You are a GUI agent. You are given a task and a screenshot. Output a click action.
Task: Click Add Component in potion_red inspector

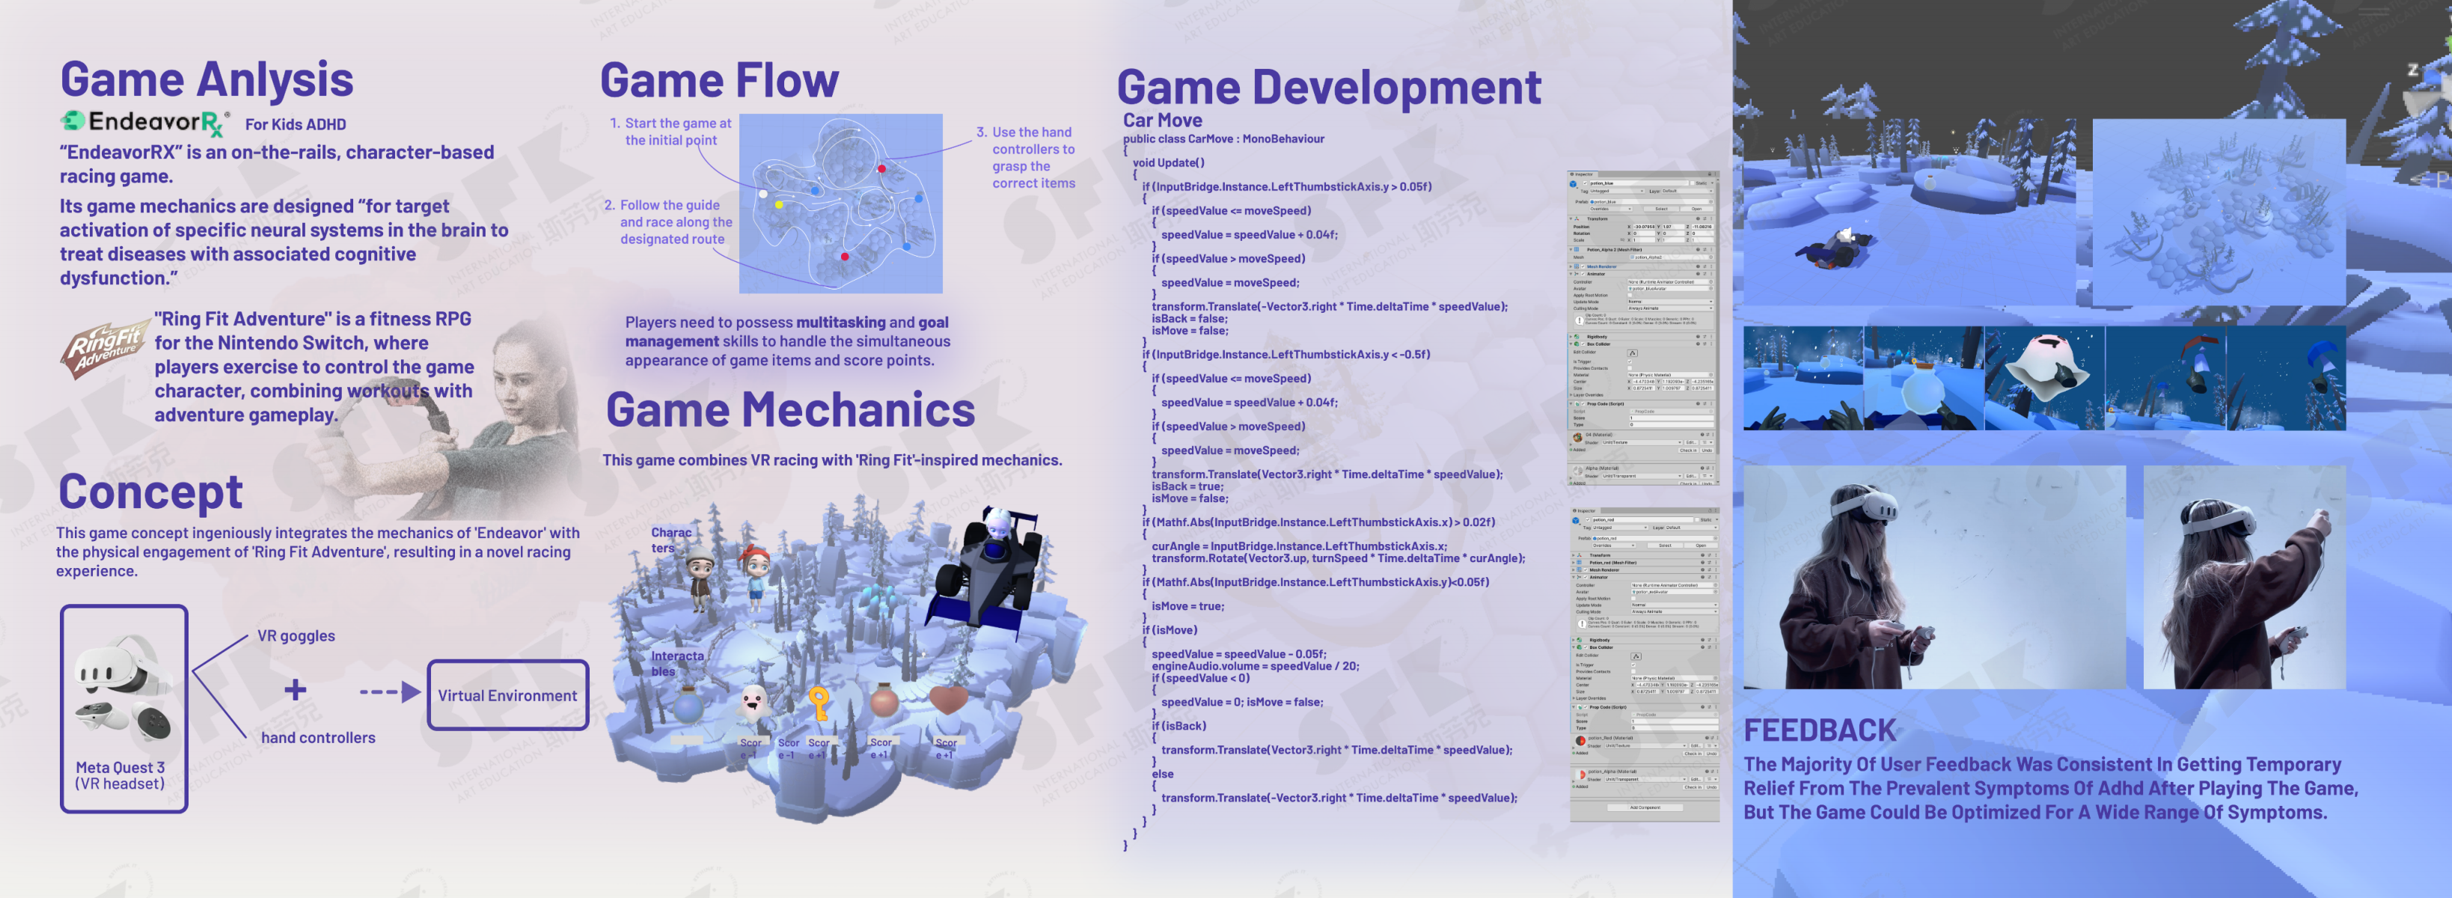(1646, 808)
